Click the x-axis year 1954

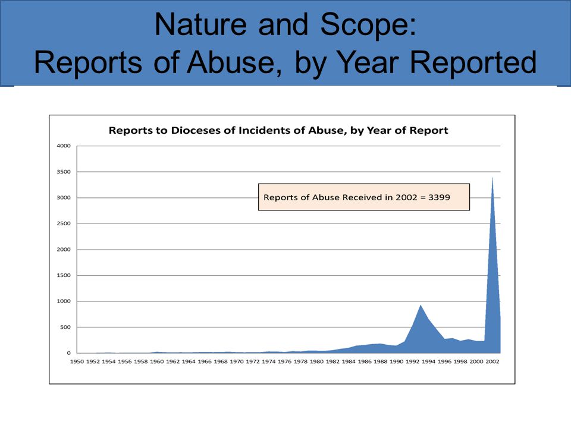[108, 361]
